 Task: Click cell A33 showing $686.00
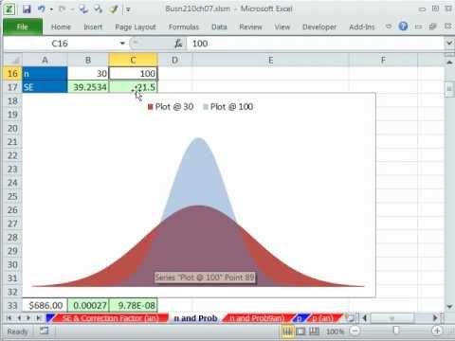(x=45, y=305)
